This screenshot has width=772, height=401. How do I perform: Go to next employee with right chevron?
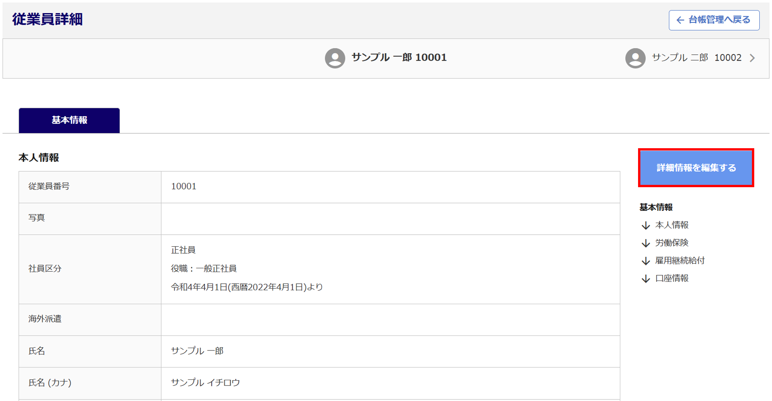point(752,58)
